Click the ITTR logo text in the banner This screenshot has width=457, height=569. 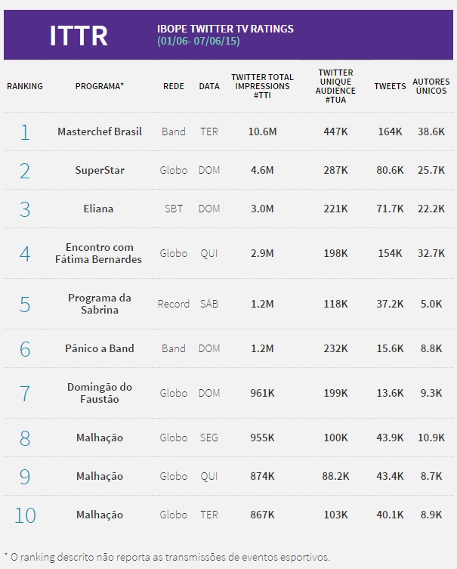[78, 35]
